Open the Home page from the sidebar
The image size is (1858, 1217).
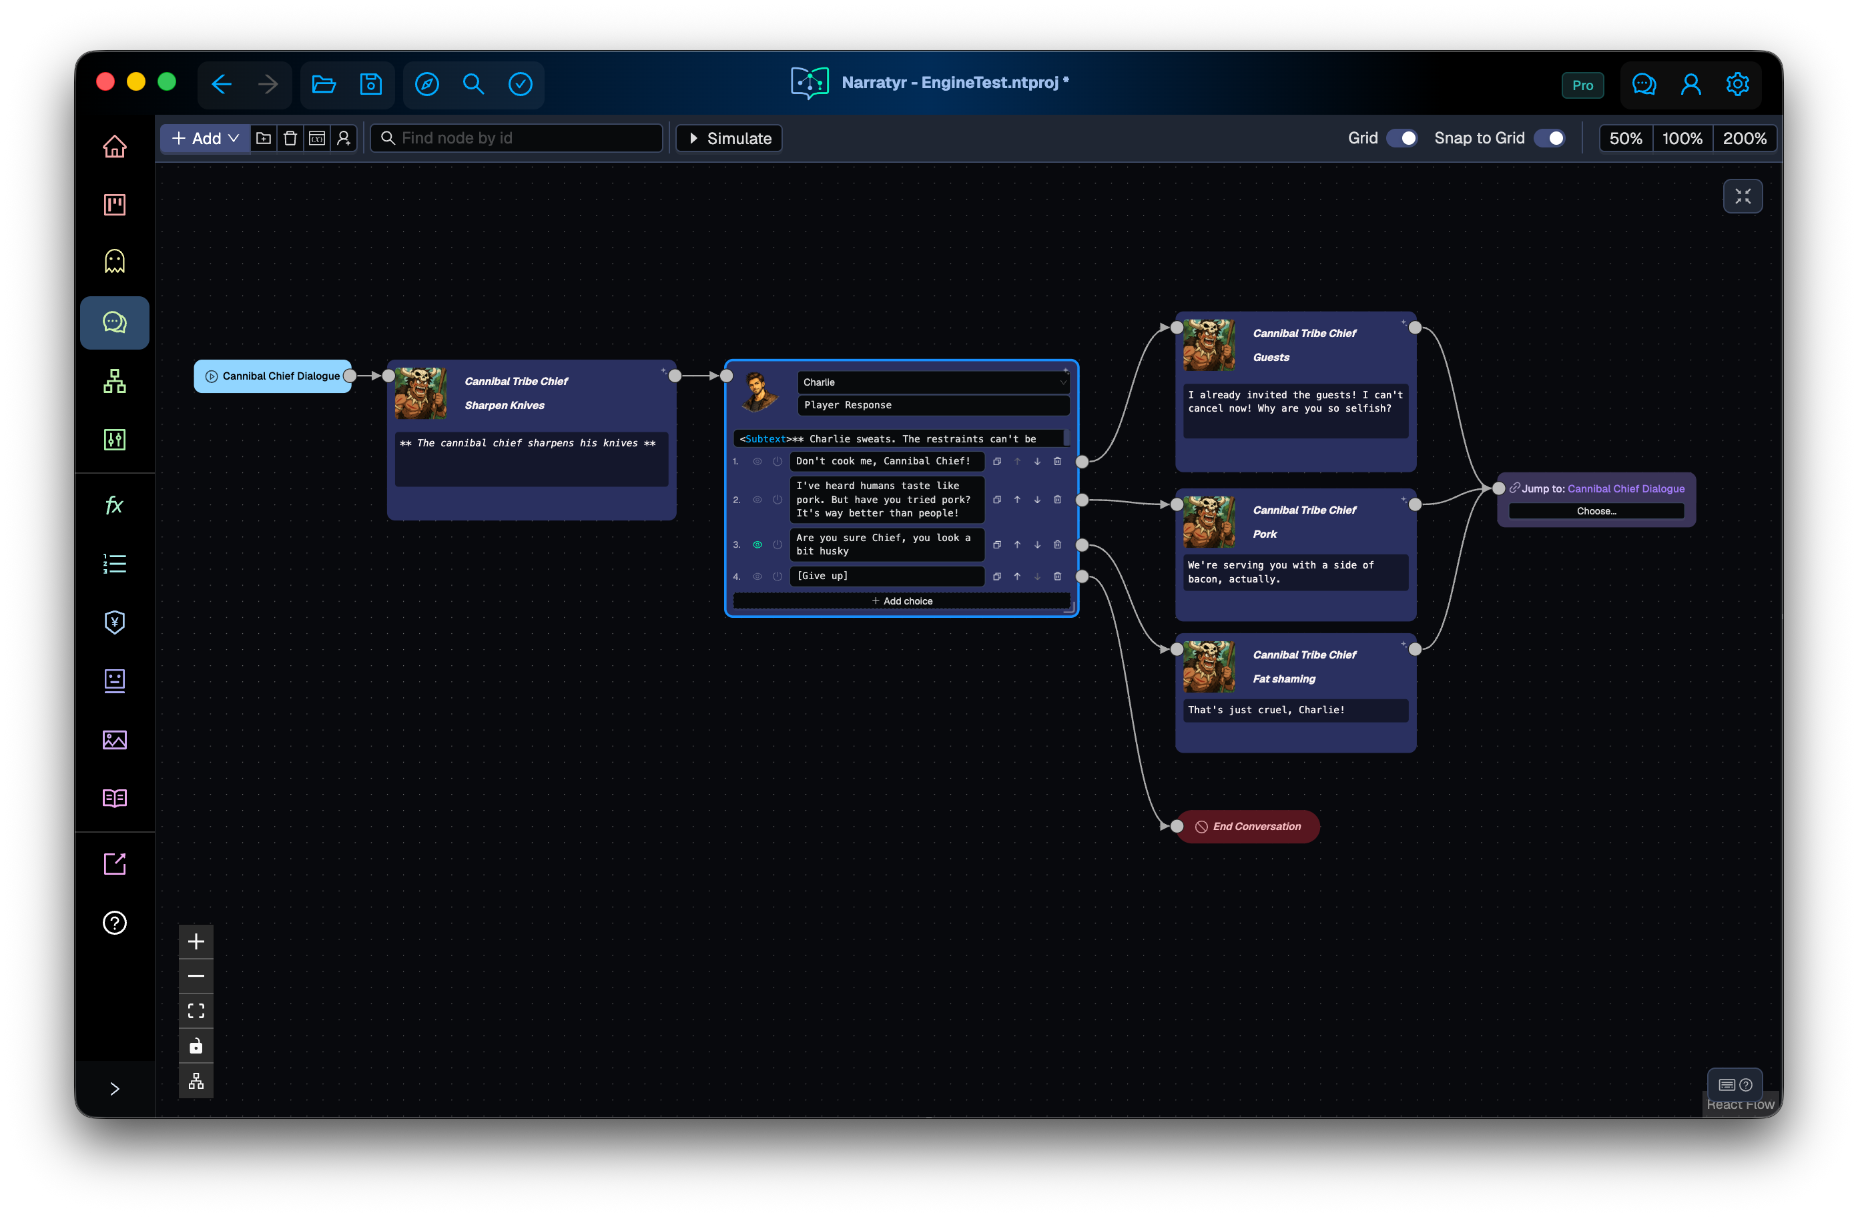pos(115,146)
